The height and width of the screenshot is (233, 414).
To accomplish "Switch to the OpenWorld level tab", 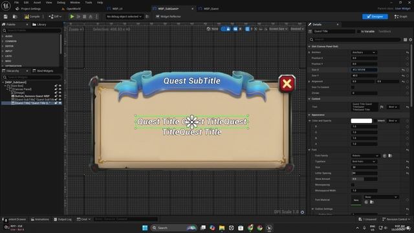I will click(x=71, y=8).
